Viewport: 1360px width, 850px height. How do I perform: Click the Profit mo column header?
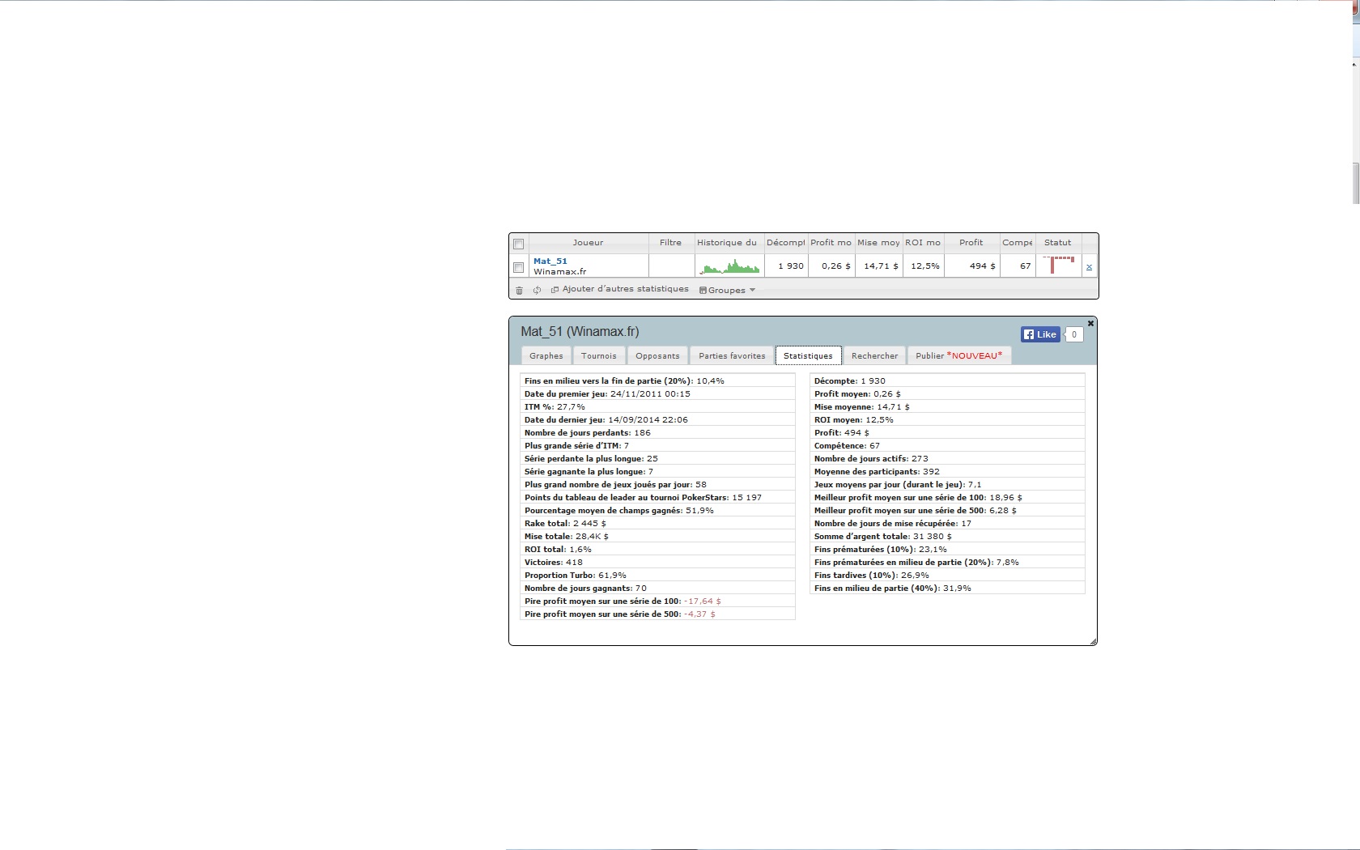[831, 242]
